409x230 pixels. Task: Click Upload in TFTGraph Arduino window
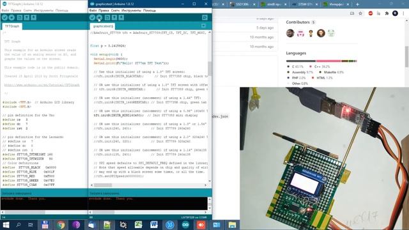tap(12, 17)
